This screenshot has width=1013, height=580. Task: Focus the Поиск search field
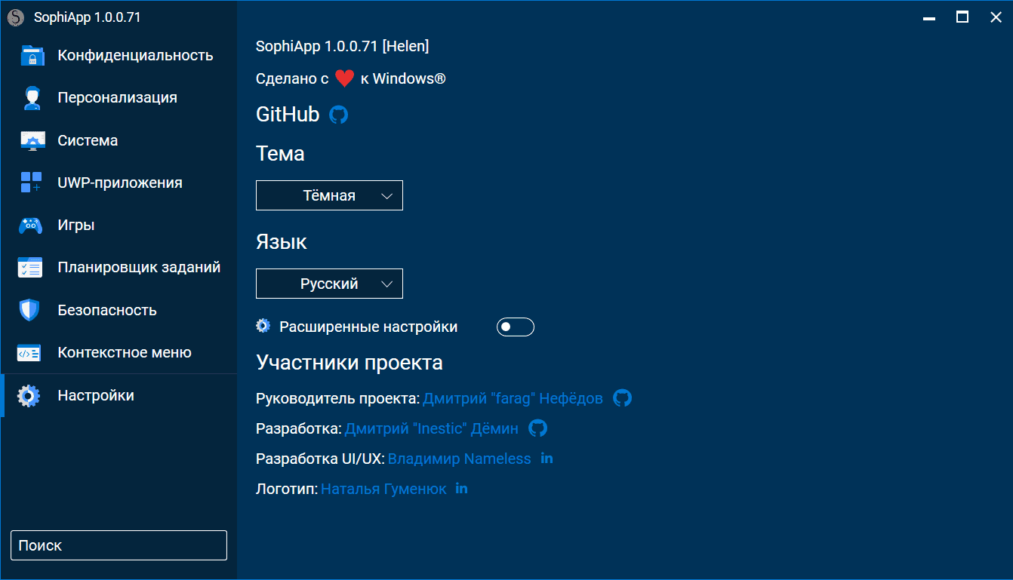point(119,545)
